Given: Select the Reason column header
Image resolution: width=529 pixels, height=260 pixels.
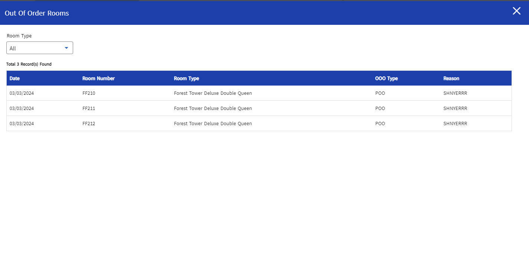Looking at the screenshot, I should pyautogui.click(x=451, y=79).
